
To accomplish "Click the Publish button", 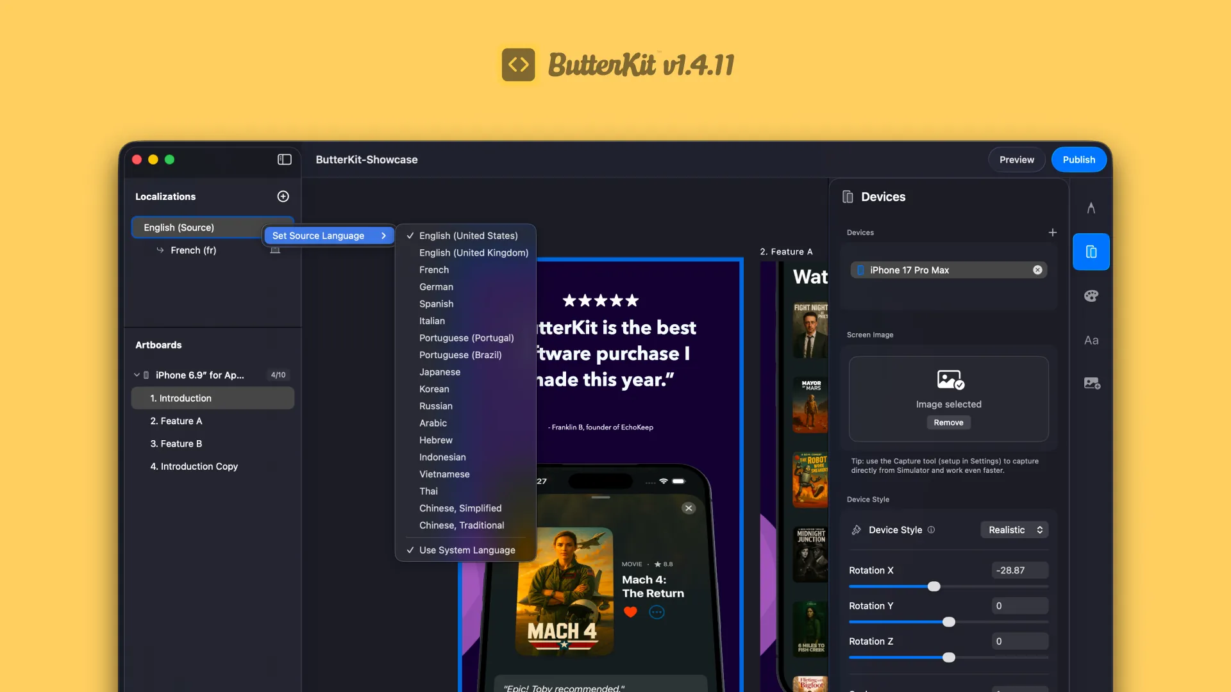I will pyautogui.click(x=1078, y=160).
